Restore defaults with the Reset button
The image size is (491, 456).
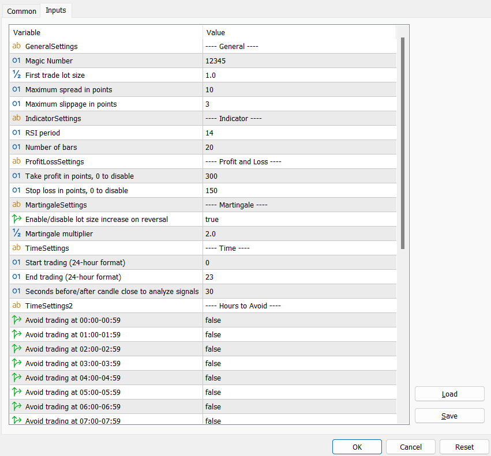(464, 447)
